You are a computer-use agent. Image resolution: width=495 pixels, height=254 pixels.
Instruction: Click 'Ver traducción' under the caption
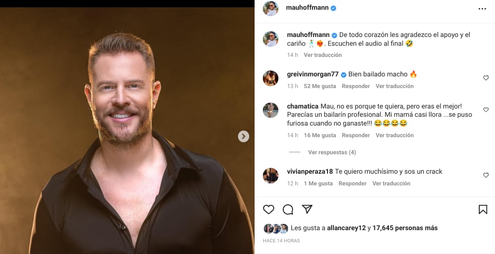[323, 55]
